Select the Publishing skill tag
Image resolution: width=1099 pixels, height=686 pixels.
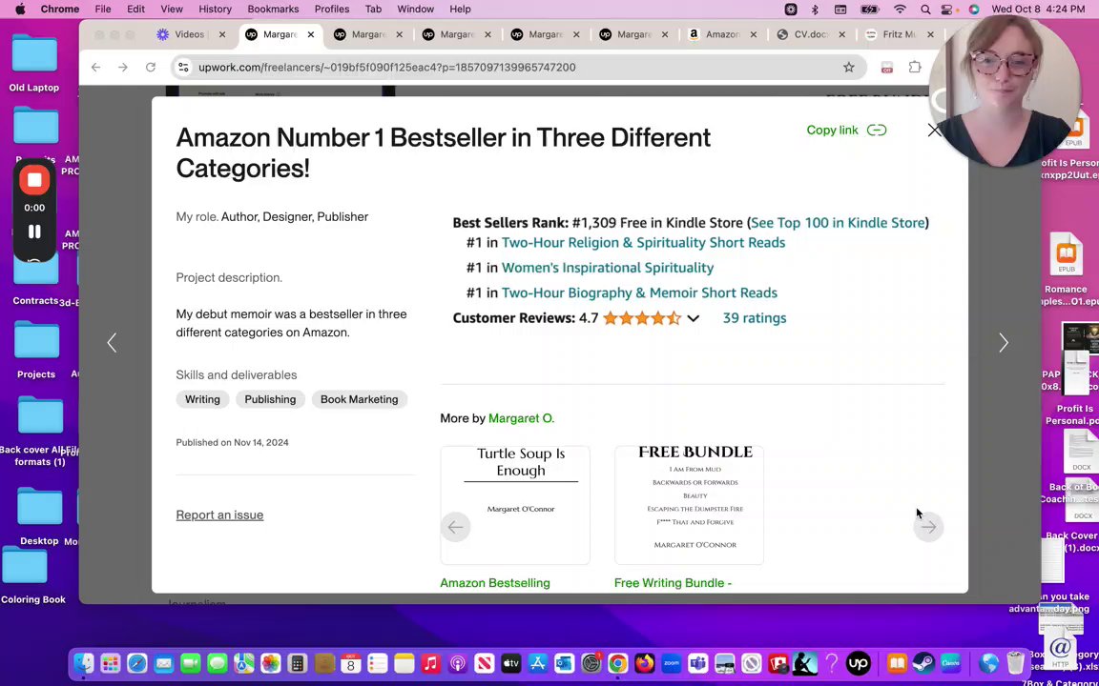[x=270, y=400]
